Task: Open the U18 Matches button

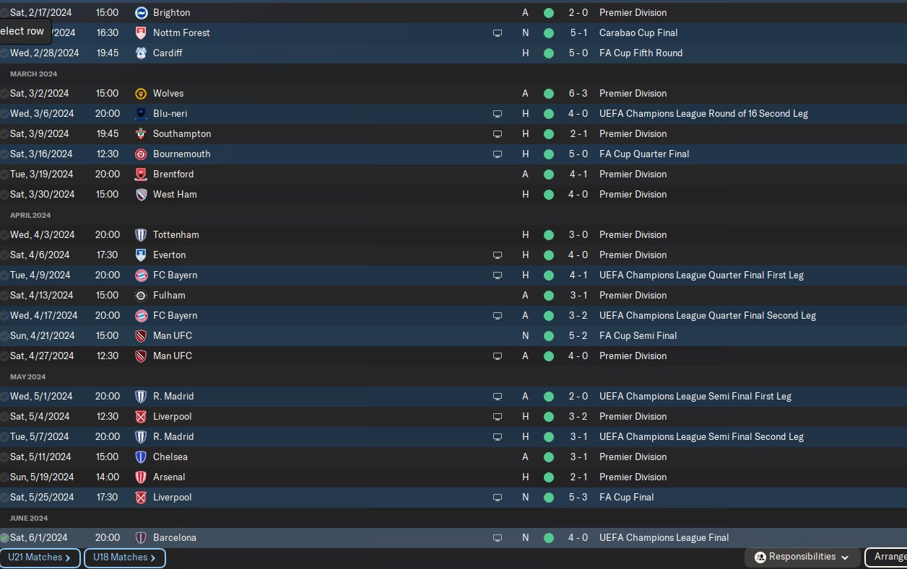Action: point(124,557)
